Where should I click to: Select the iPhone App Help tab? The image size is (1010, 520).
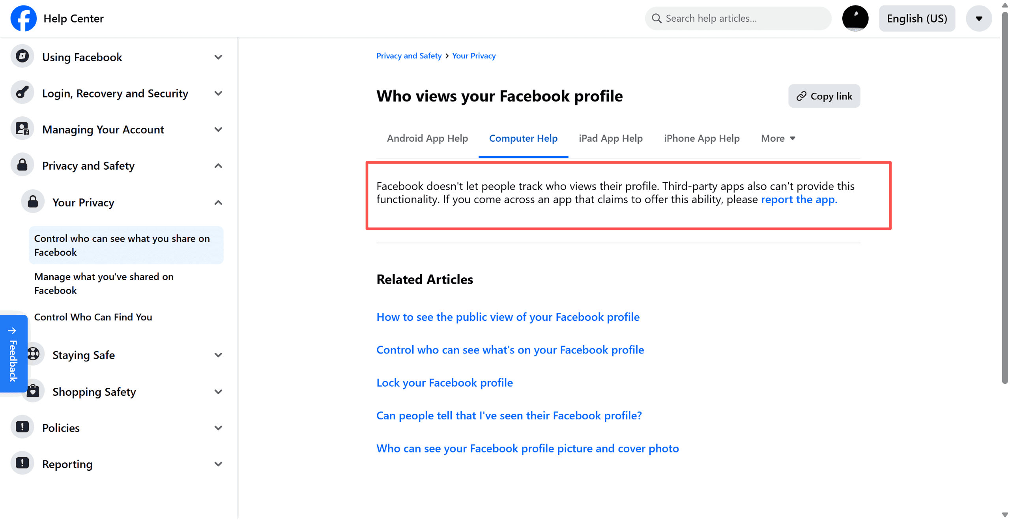pos(701,138)
